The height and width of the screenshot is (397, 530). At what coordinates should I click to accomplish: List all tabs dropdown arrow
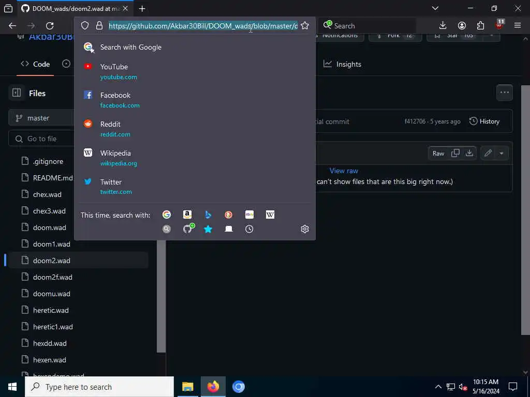(435, 8)
